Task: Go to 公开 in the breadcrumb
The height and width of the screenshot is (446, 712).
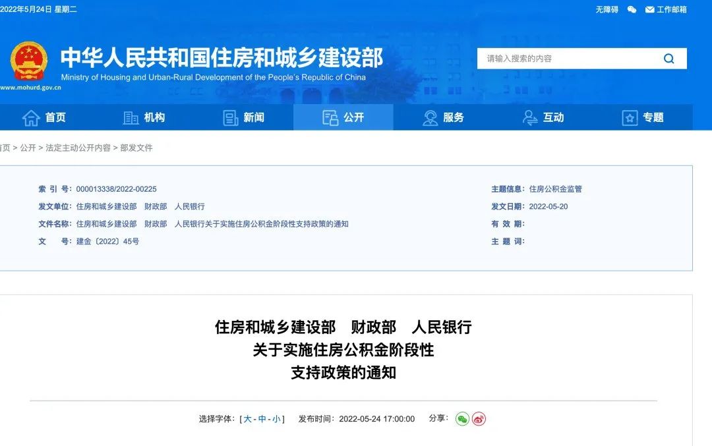Action: 28,148
